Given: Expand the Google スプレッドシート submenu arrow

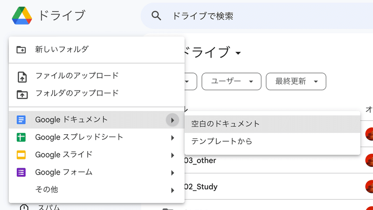Looking at the screenshot, I should (173, 138).
